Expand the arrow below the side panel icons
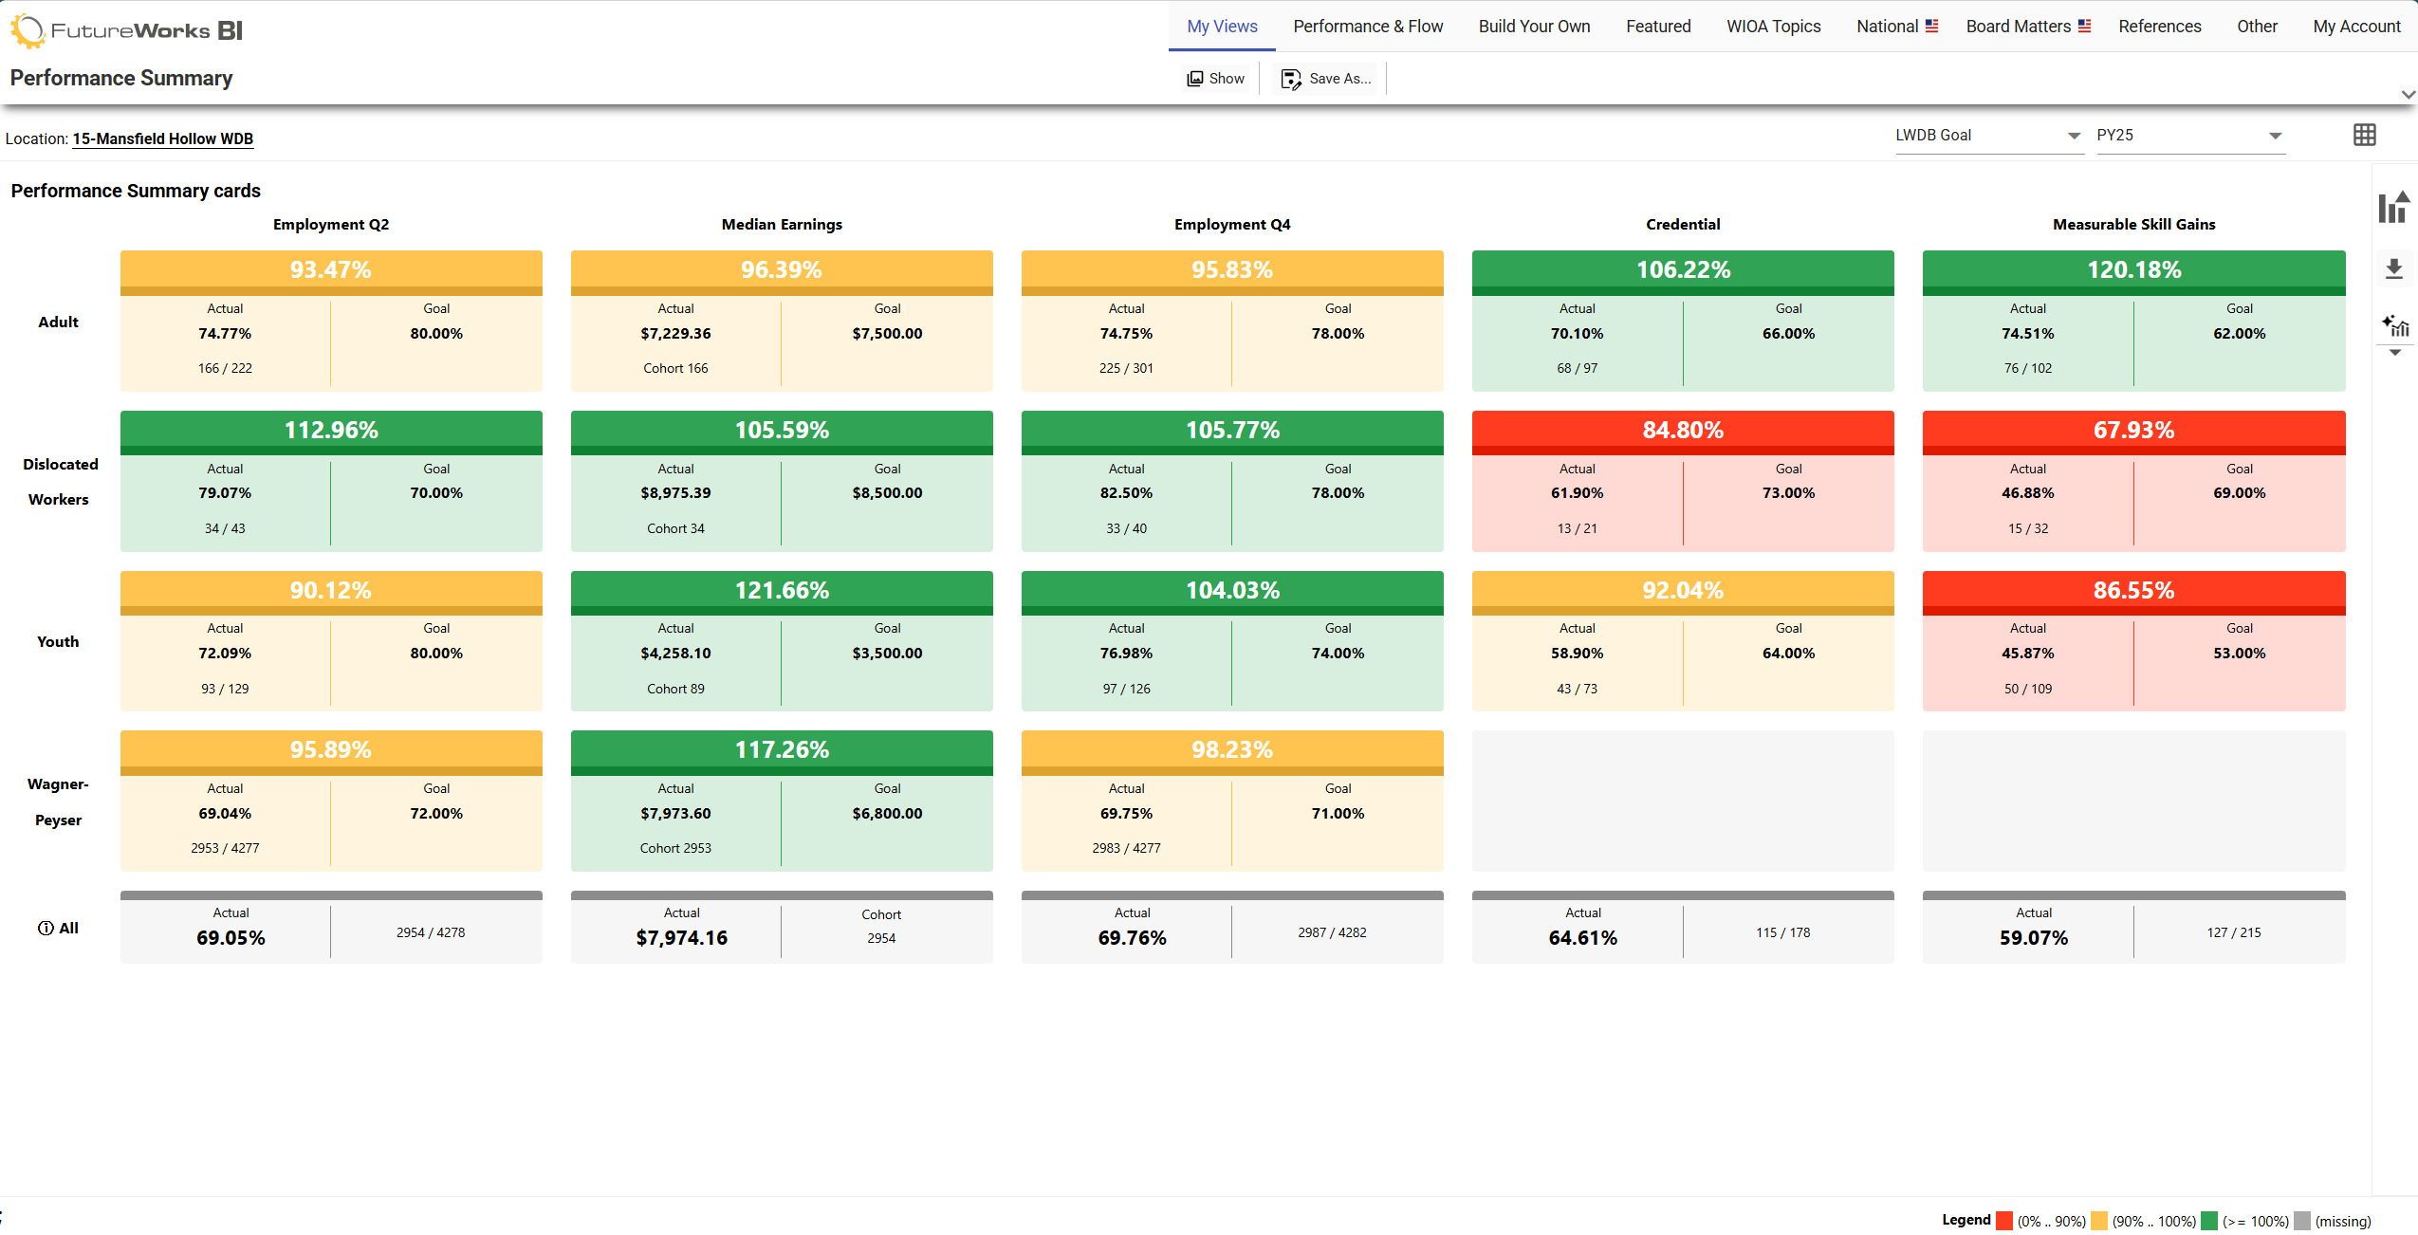 point(2395,353)
